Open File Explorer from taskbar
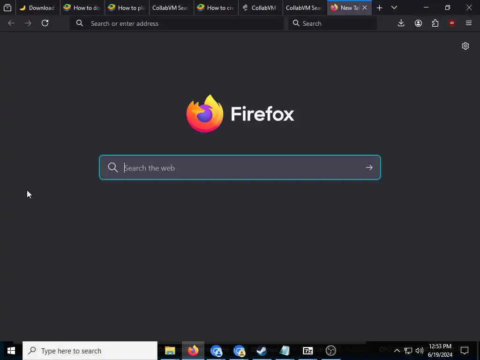The image size is (480, 360). click(x=170, y=351)
